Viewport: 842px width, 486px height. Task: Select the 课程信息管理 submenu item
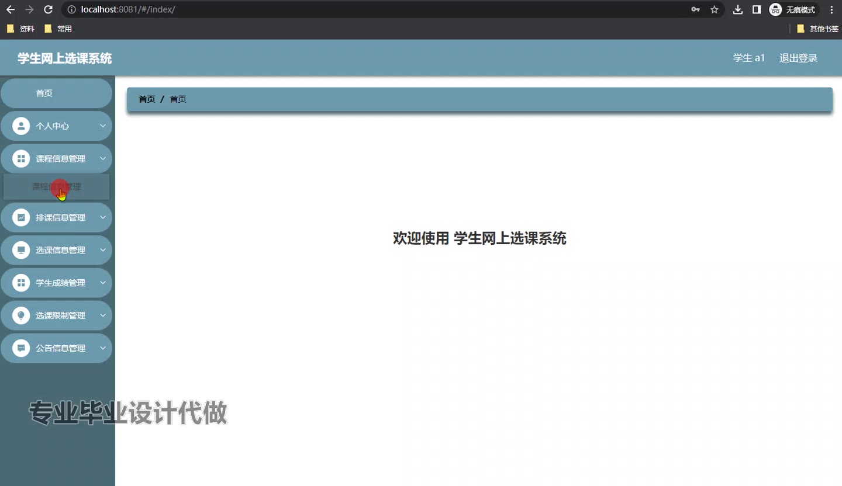click(x=56, y=187)
